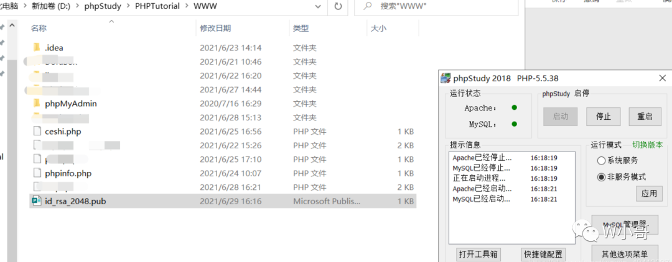
Task: Click Microsoft Publis... type cell
Action: [x=327, y=201]
